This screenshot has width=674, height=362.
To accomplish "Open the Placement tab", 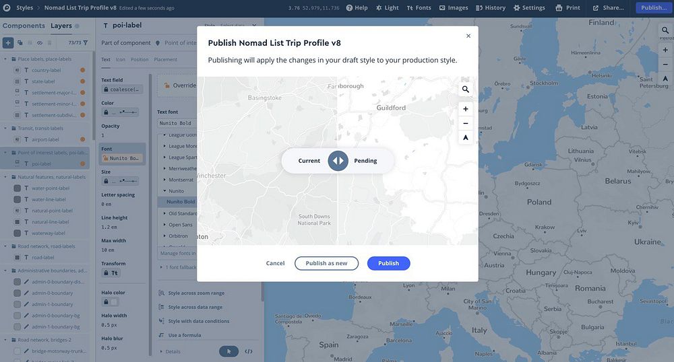I will coord(166,60).
